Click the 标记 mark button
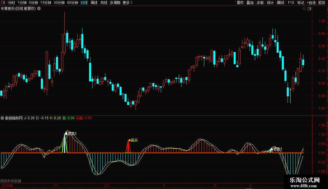 301,3
